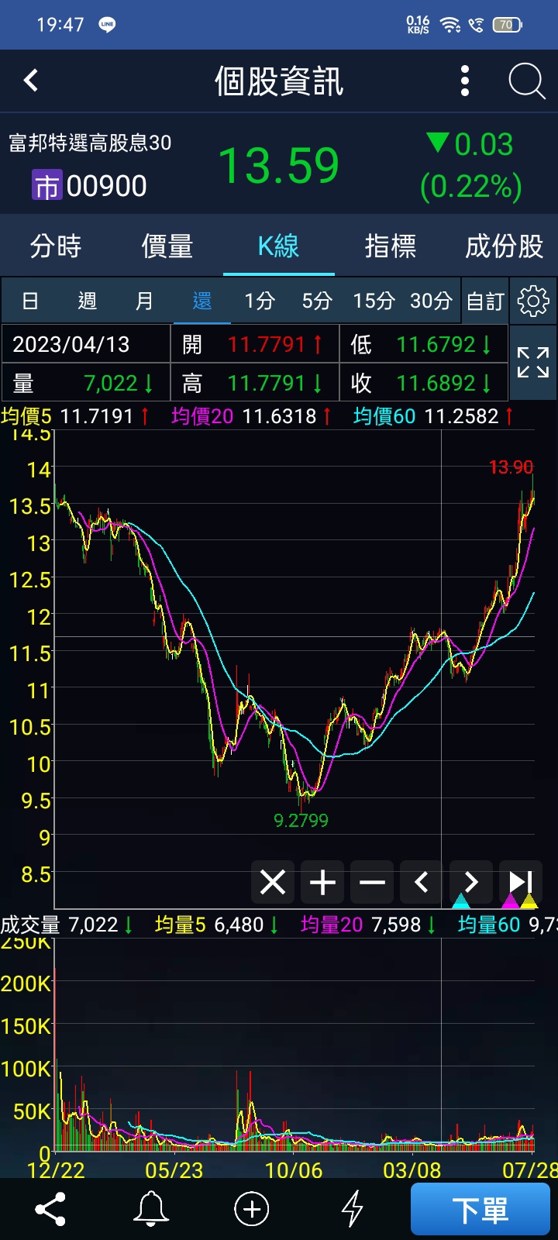Image resolution: width=558 pixels, height=1240 pixels.
Task: Select 還 adjusted-price period
Action: [202, 301]
